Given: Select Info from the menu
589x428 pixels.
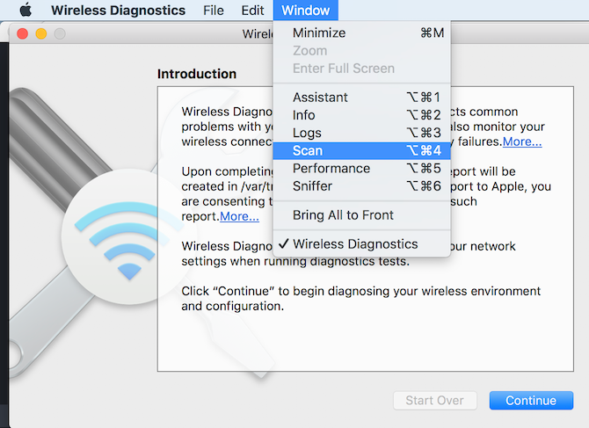Looking at the screenshot, I should click(x=304, y=115).
